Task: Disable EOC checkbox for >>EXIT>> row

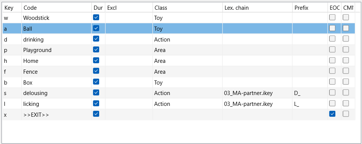Action: tap(332, 114)
